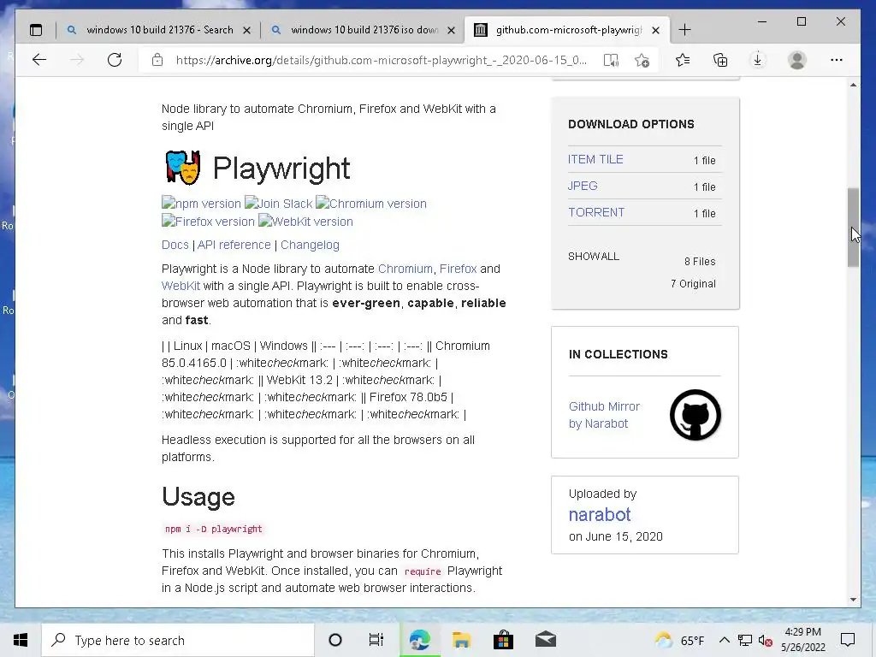Click the page scrollbar thumb
This screenshot has height=657, width=876.
pos(853,228)
